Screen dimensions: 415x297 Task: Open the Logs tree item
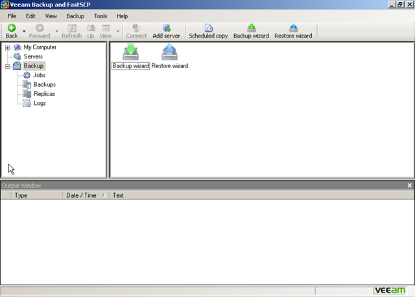pyautogui.click(x=39, y=103)
